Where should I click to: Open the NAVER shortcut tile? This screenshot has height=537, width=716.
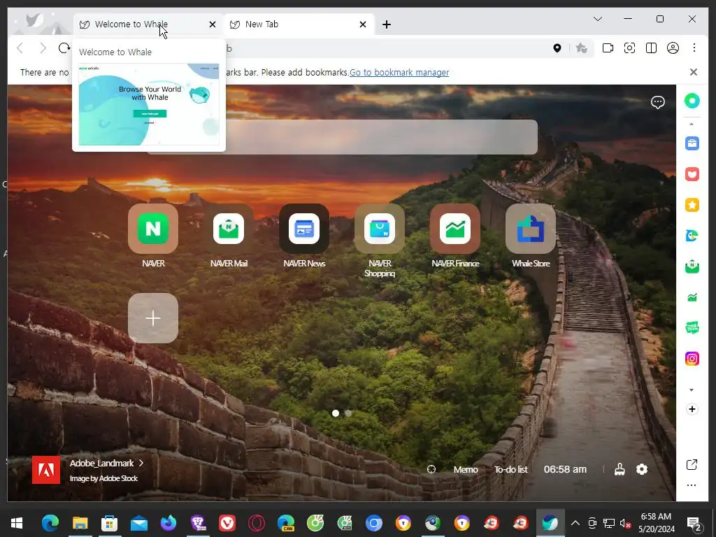pos(153,229)
